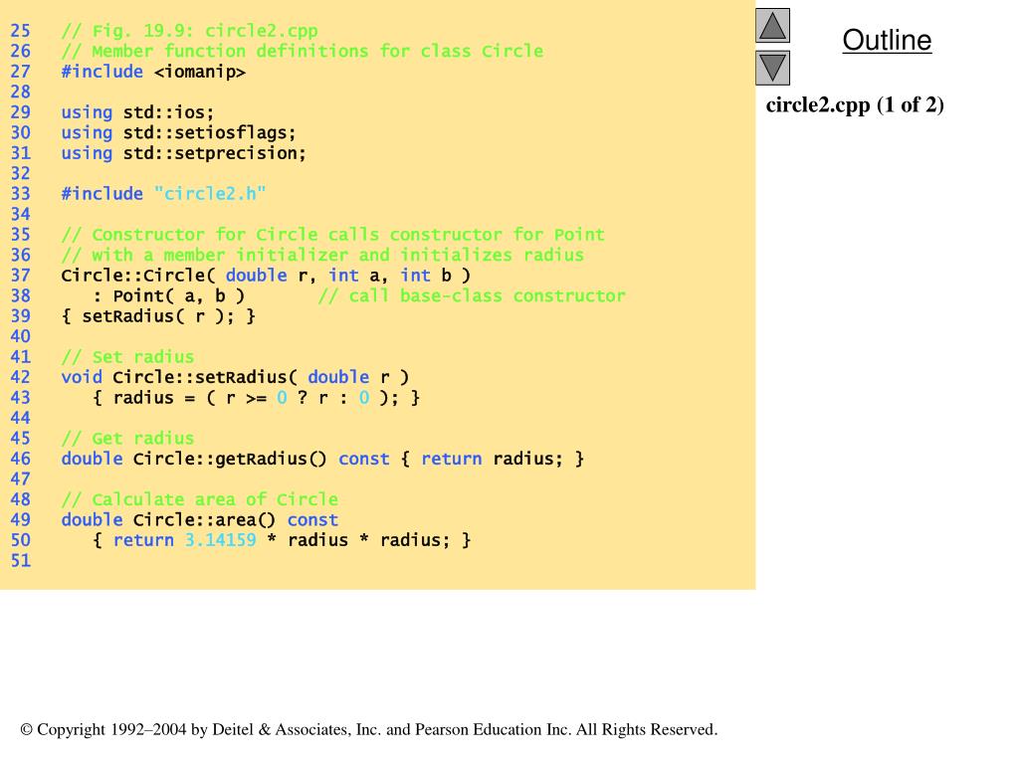
Task: Select the { setRadius( r ); } line
Action: click(158, 316)
